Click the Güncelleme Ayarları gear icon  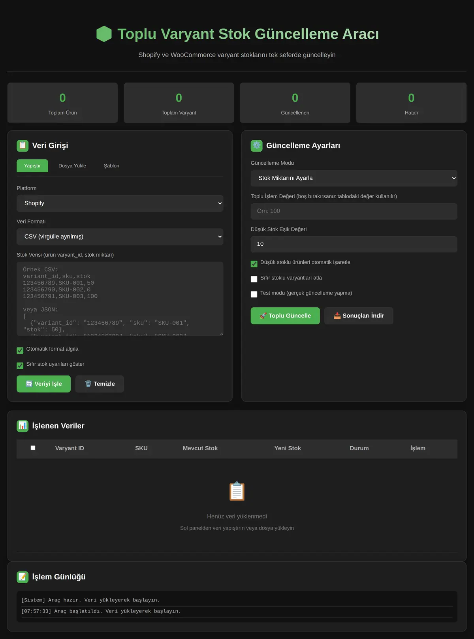tap(257, 146)
